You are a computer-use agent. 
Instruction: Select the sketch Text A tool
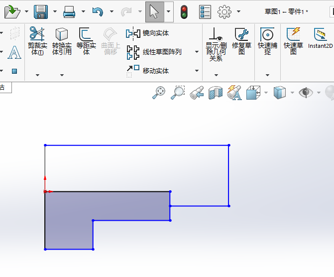(x=14, y=52)
